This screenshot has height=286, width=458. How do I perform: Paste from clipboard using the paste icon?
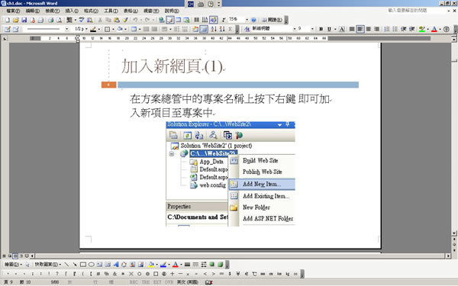[x=117, y=20]
